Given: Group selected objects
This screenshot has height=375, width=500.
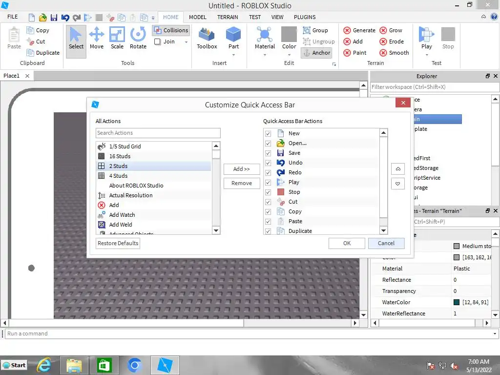Looking at the screenshot, I should 315,30.
